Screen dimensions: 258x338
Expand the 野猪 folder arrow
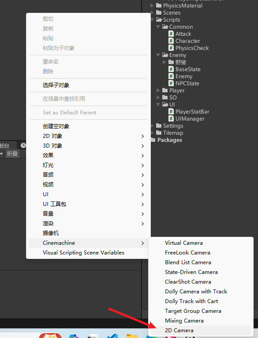click(x=165, y=62)
